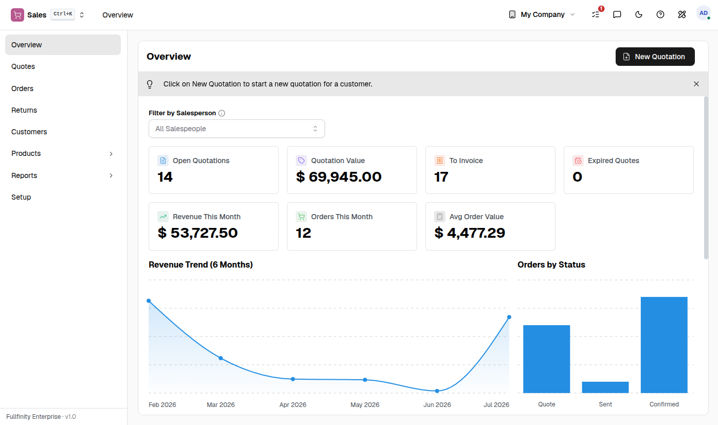
Task: Click the Jul 2026 data point on revenue chart
Action: [x=509, y=317]
